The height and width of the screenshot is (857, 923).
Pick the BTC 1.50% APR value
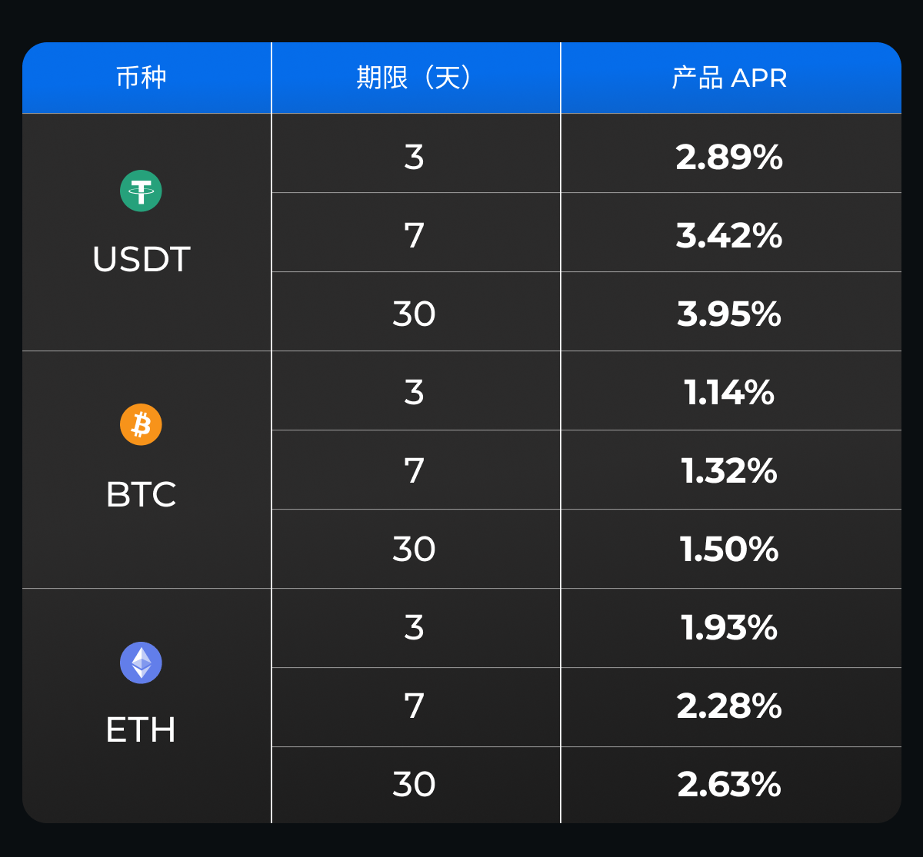click(x=729, y=550)
